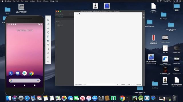Click the emulator volume down icon
This screenshot has width=183, height=102.
48,28
